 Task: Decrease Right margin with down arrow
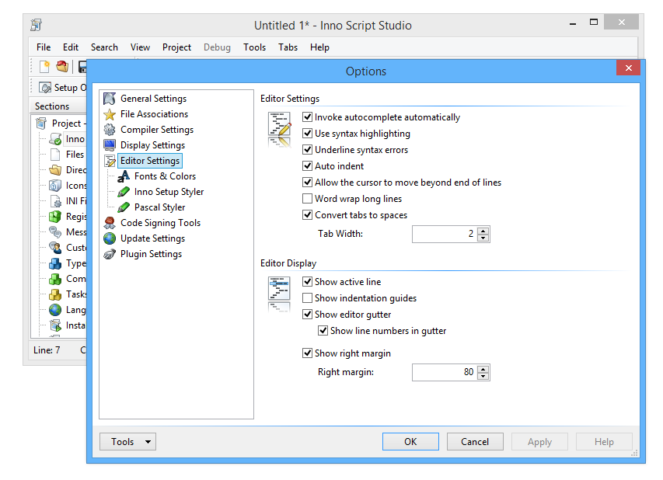coord(483,376)
